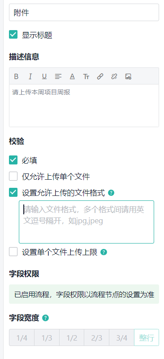Uncheck 设置允许上传的文件格式 checkbox
The height and width of the screenshot is (359, 164).
[13, 192]
